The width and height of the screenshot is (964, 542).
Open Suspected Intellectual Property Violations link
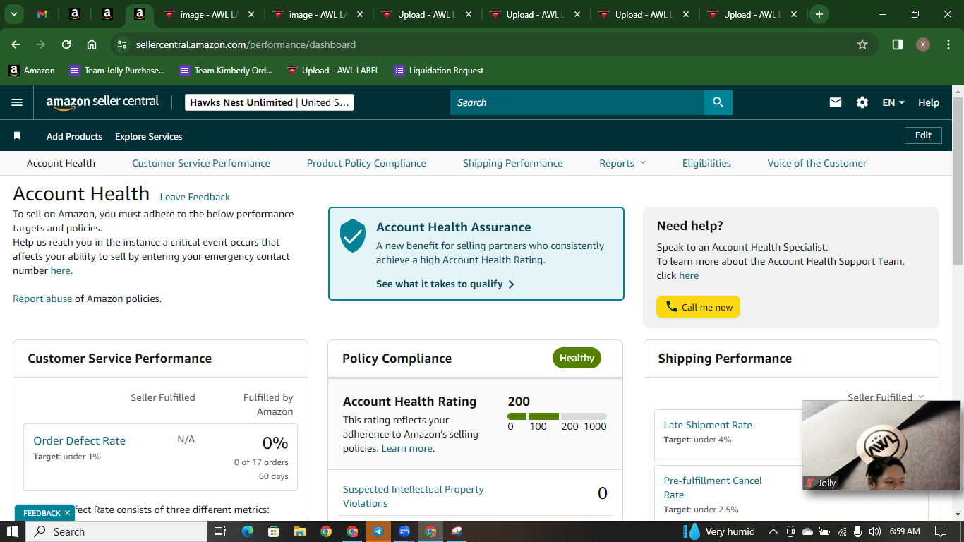(x=414, y=496)
